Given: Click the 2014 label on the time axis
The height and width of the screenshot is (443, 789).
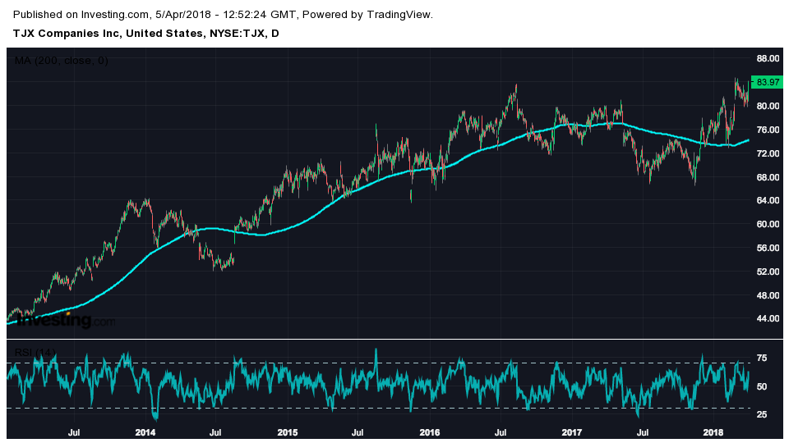Looking at the screenshot, I should click(x=145, y=432).
